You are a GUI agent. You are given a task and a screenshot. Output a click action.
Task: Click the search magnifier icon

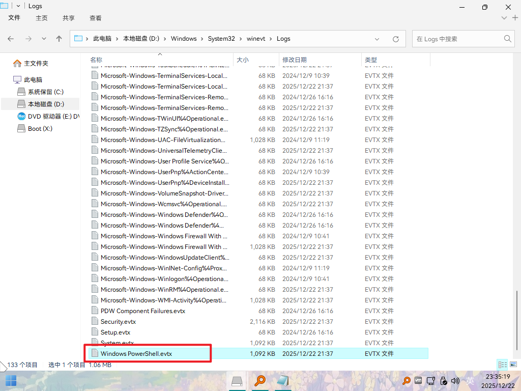507,39
